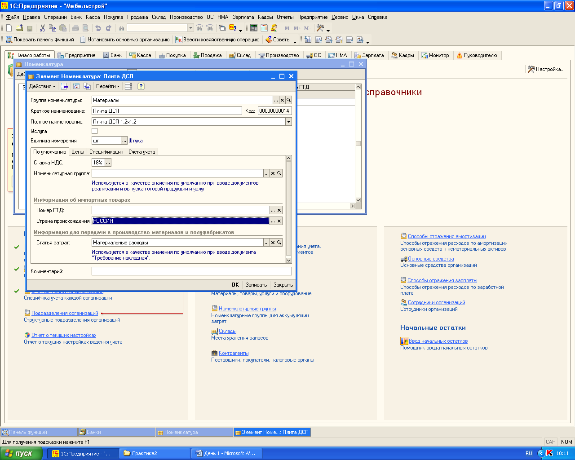Clear Страна происхождения with X button
Viewport: 575px width, 460px height.
pos(279,221)
